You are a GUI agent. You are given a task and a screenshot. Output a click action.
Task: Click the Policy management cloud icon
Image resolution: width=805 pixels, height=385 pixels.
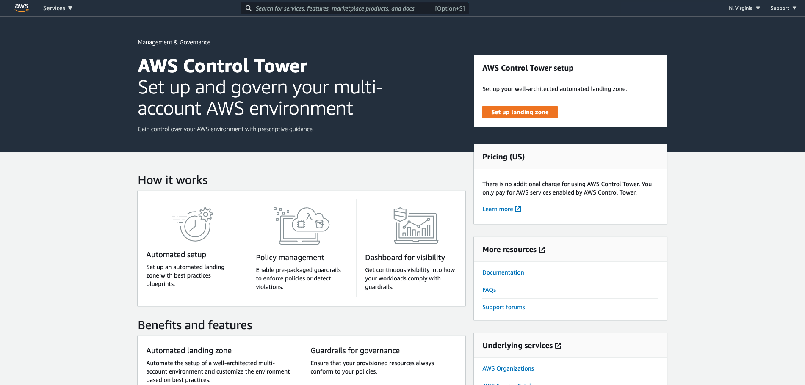tap(302, 225)
